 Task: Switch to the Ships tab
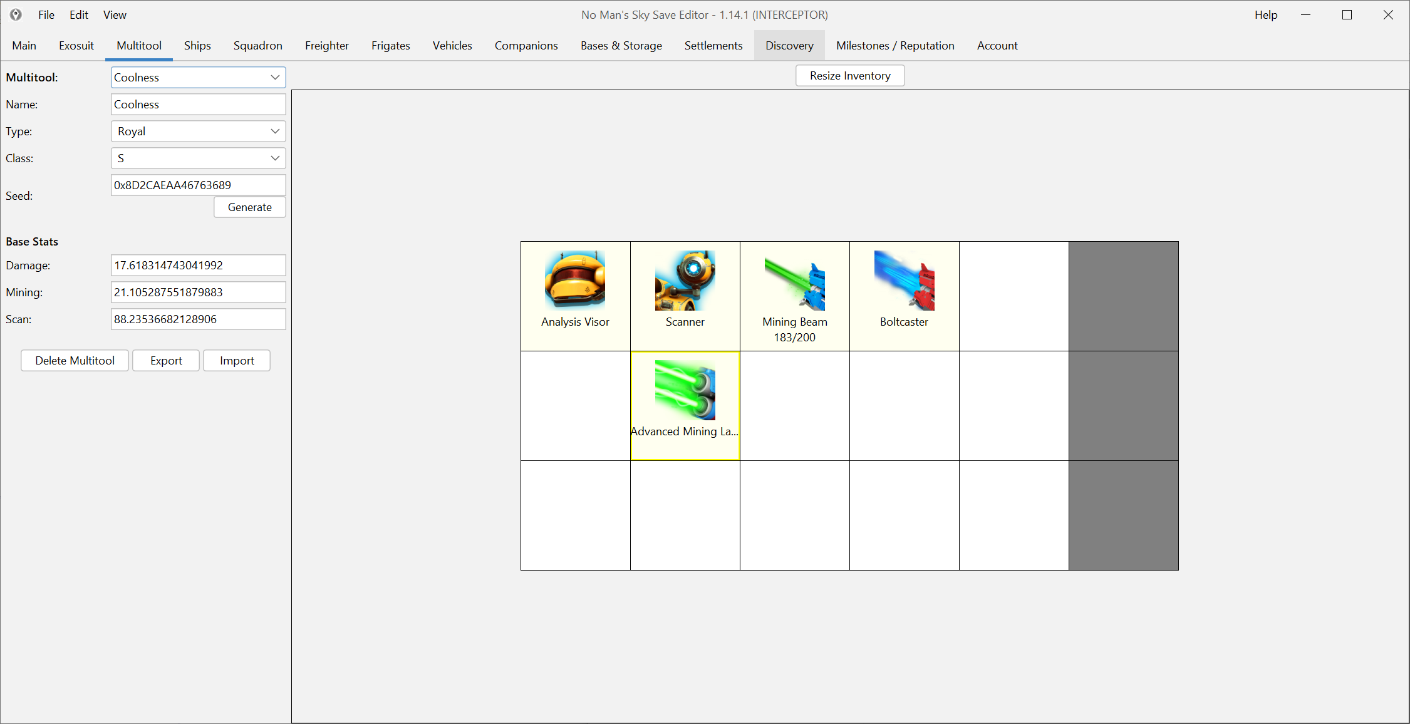[x=196, y=45]
